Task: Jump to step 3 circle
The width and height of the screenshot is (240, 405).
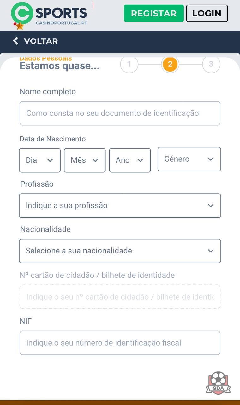Action: point(211,64)
